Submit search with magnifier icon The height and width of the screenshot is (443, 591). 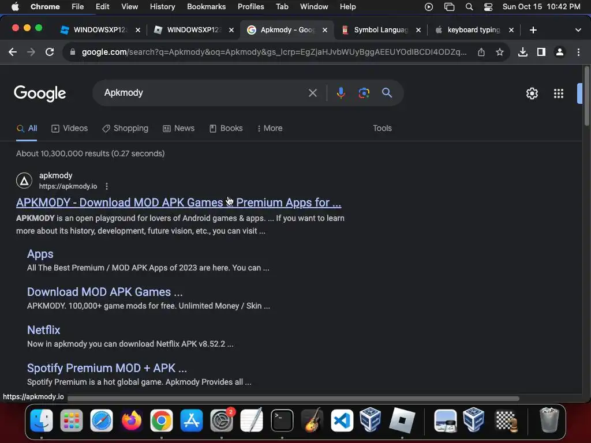(x=387, y=93)
